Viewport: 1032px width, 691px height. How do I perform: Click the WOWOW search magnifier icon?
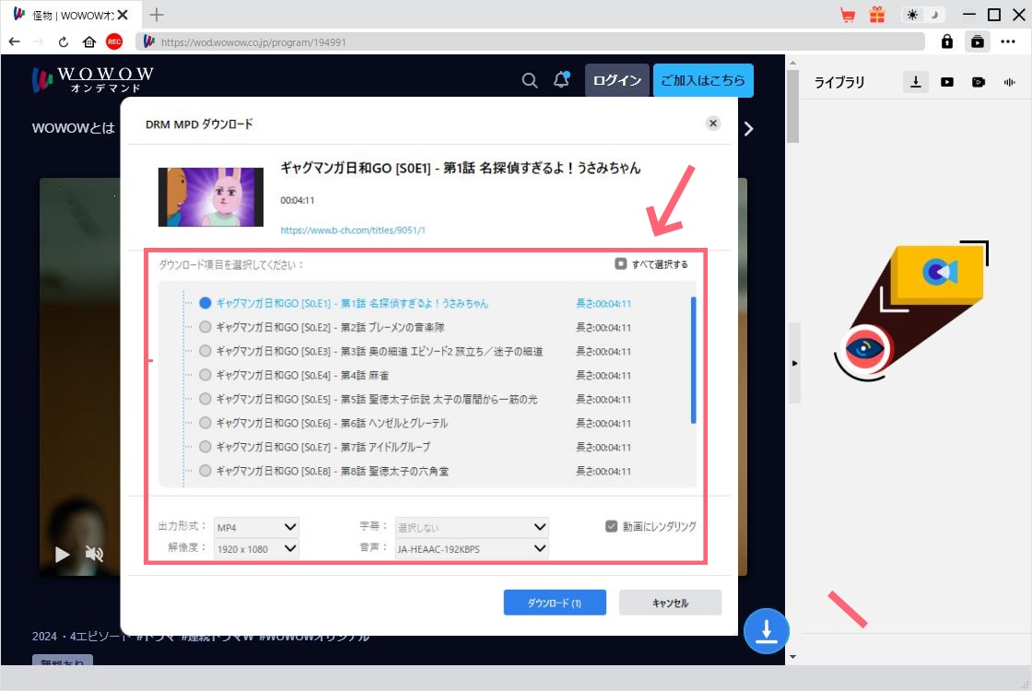coord(530,80)
